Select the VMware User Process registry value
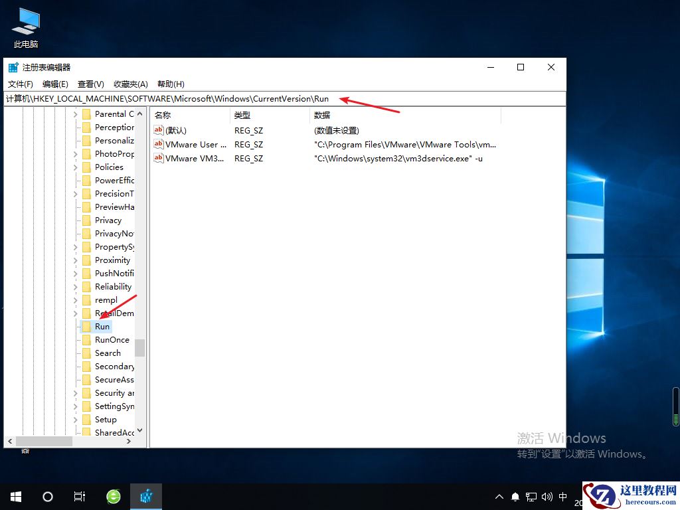 click(196, 144)
